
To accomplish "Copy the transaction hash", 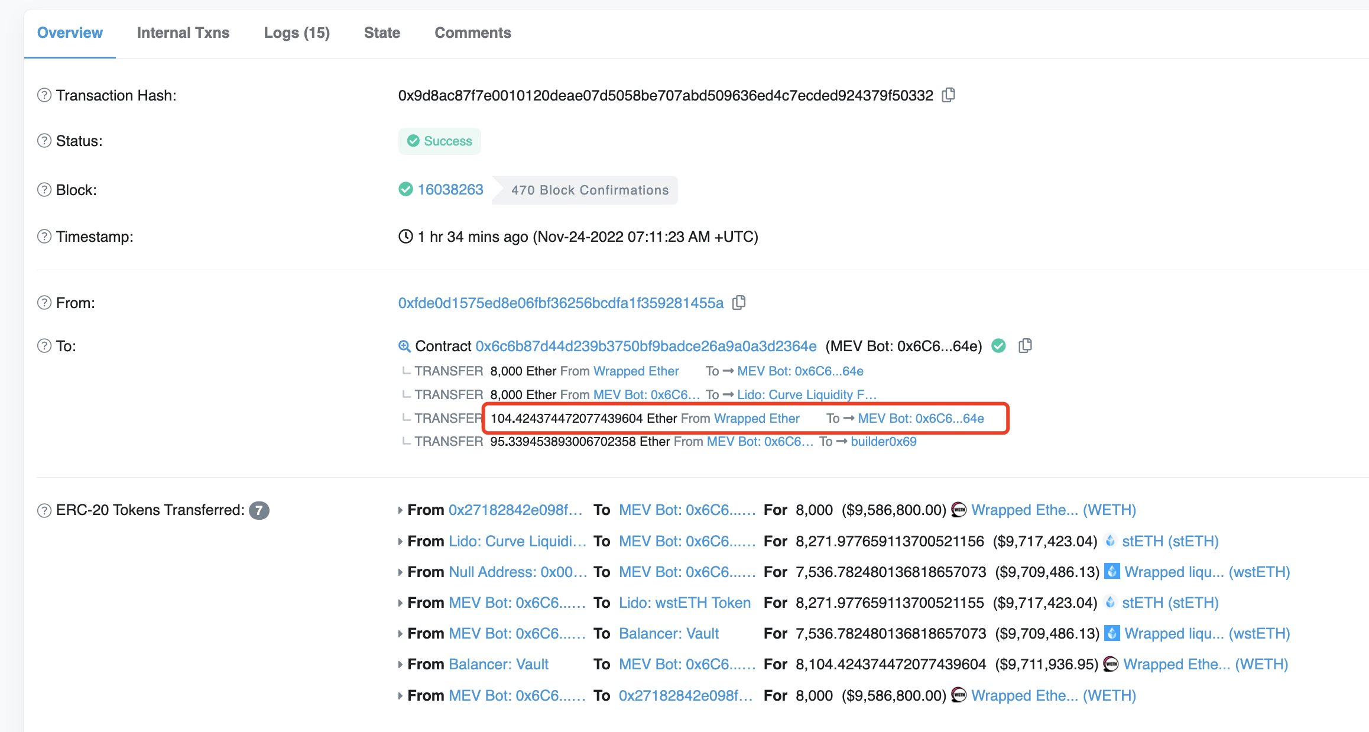I will tap(949, 95).
